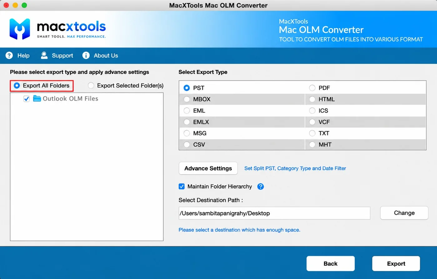Start the Export

396,264
